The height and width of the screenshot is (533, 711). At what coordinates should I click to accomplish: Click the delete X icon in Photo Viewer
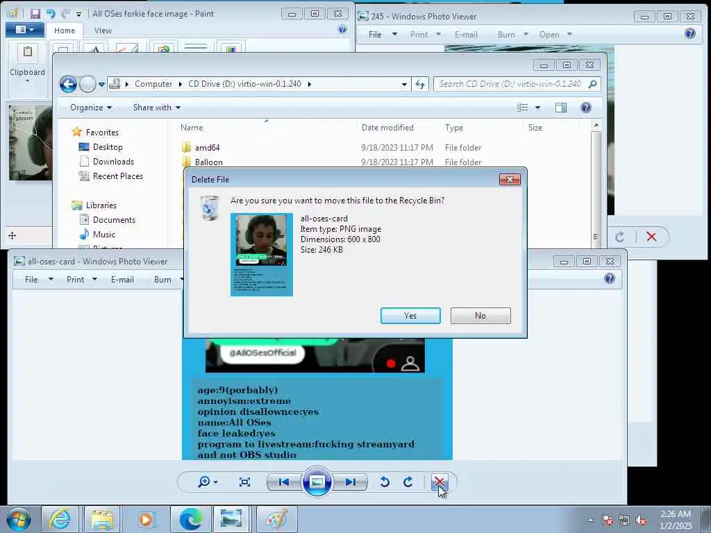pyautogui.click(x=439, y=482)
